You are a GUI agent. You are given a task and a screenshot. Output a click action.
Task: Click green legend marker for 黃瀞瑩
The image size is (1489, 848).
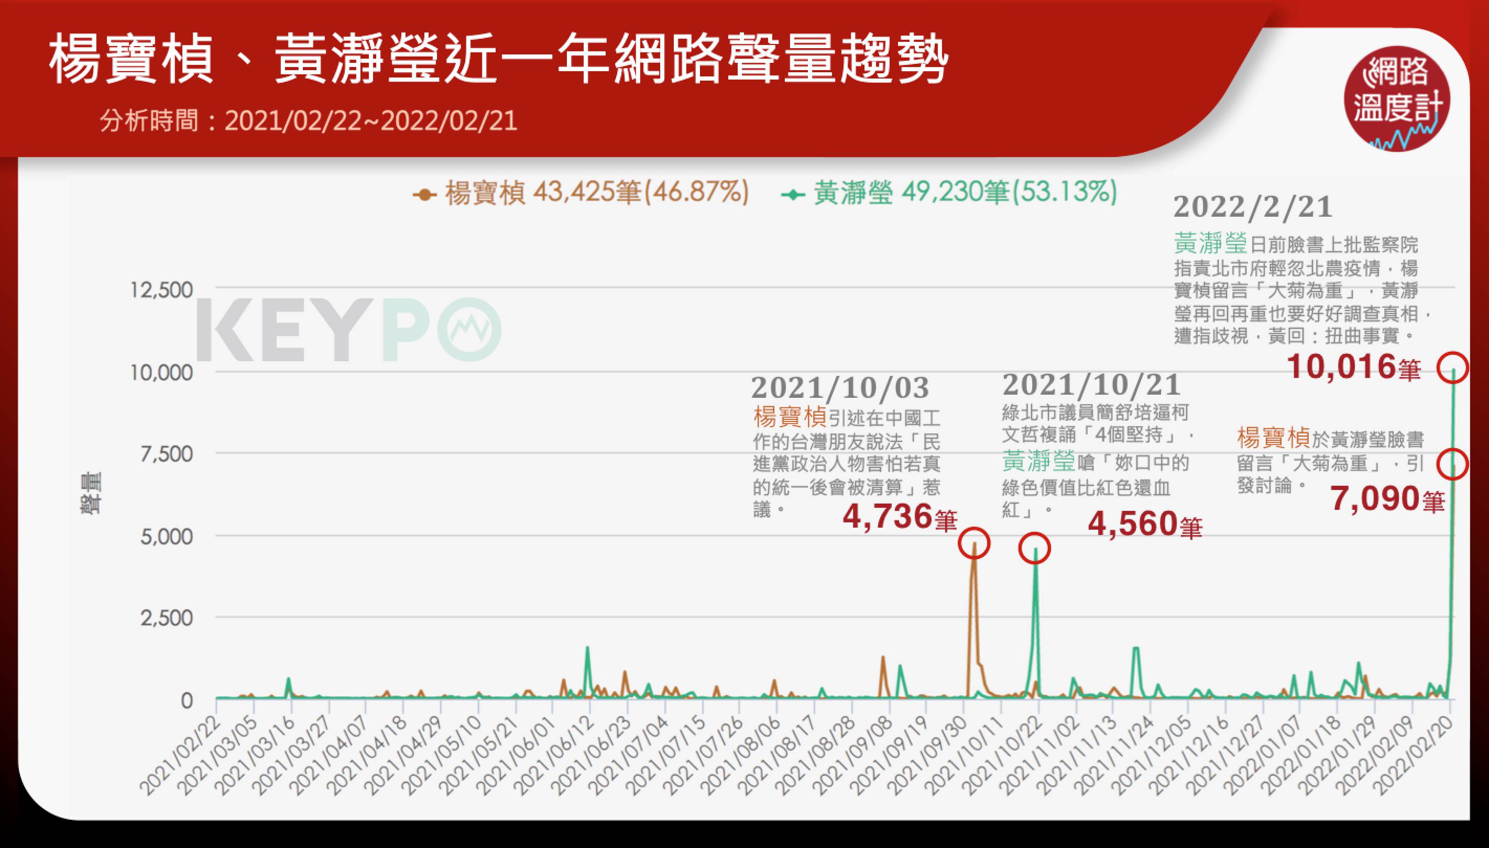(x=793, y=195)
